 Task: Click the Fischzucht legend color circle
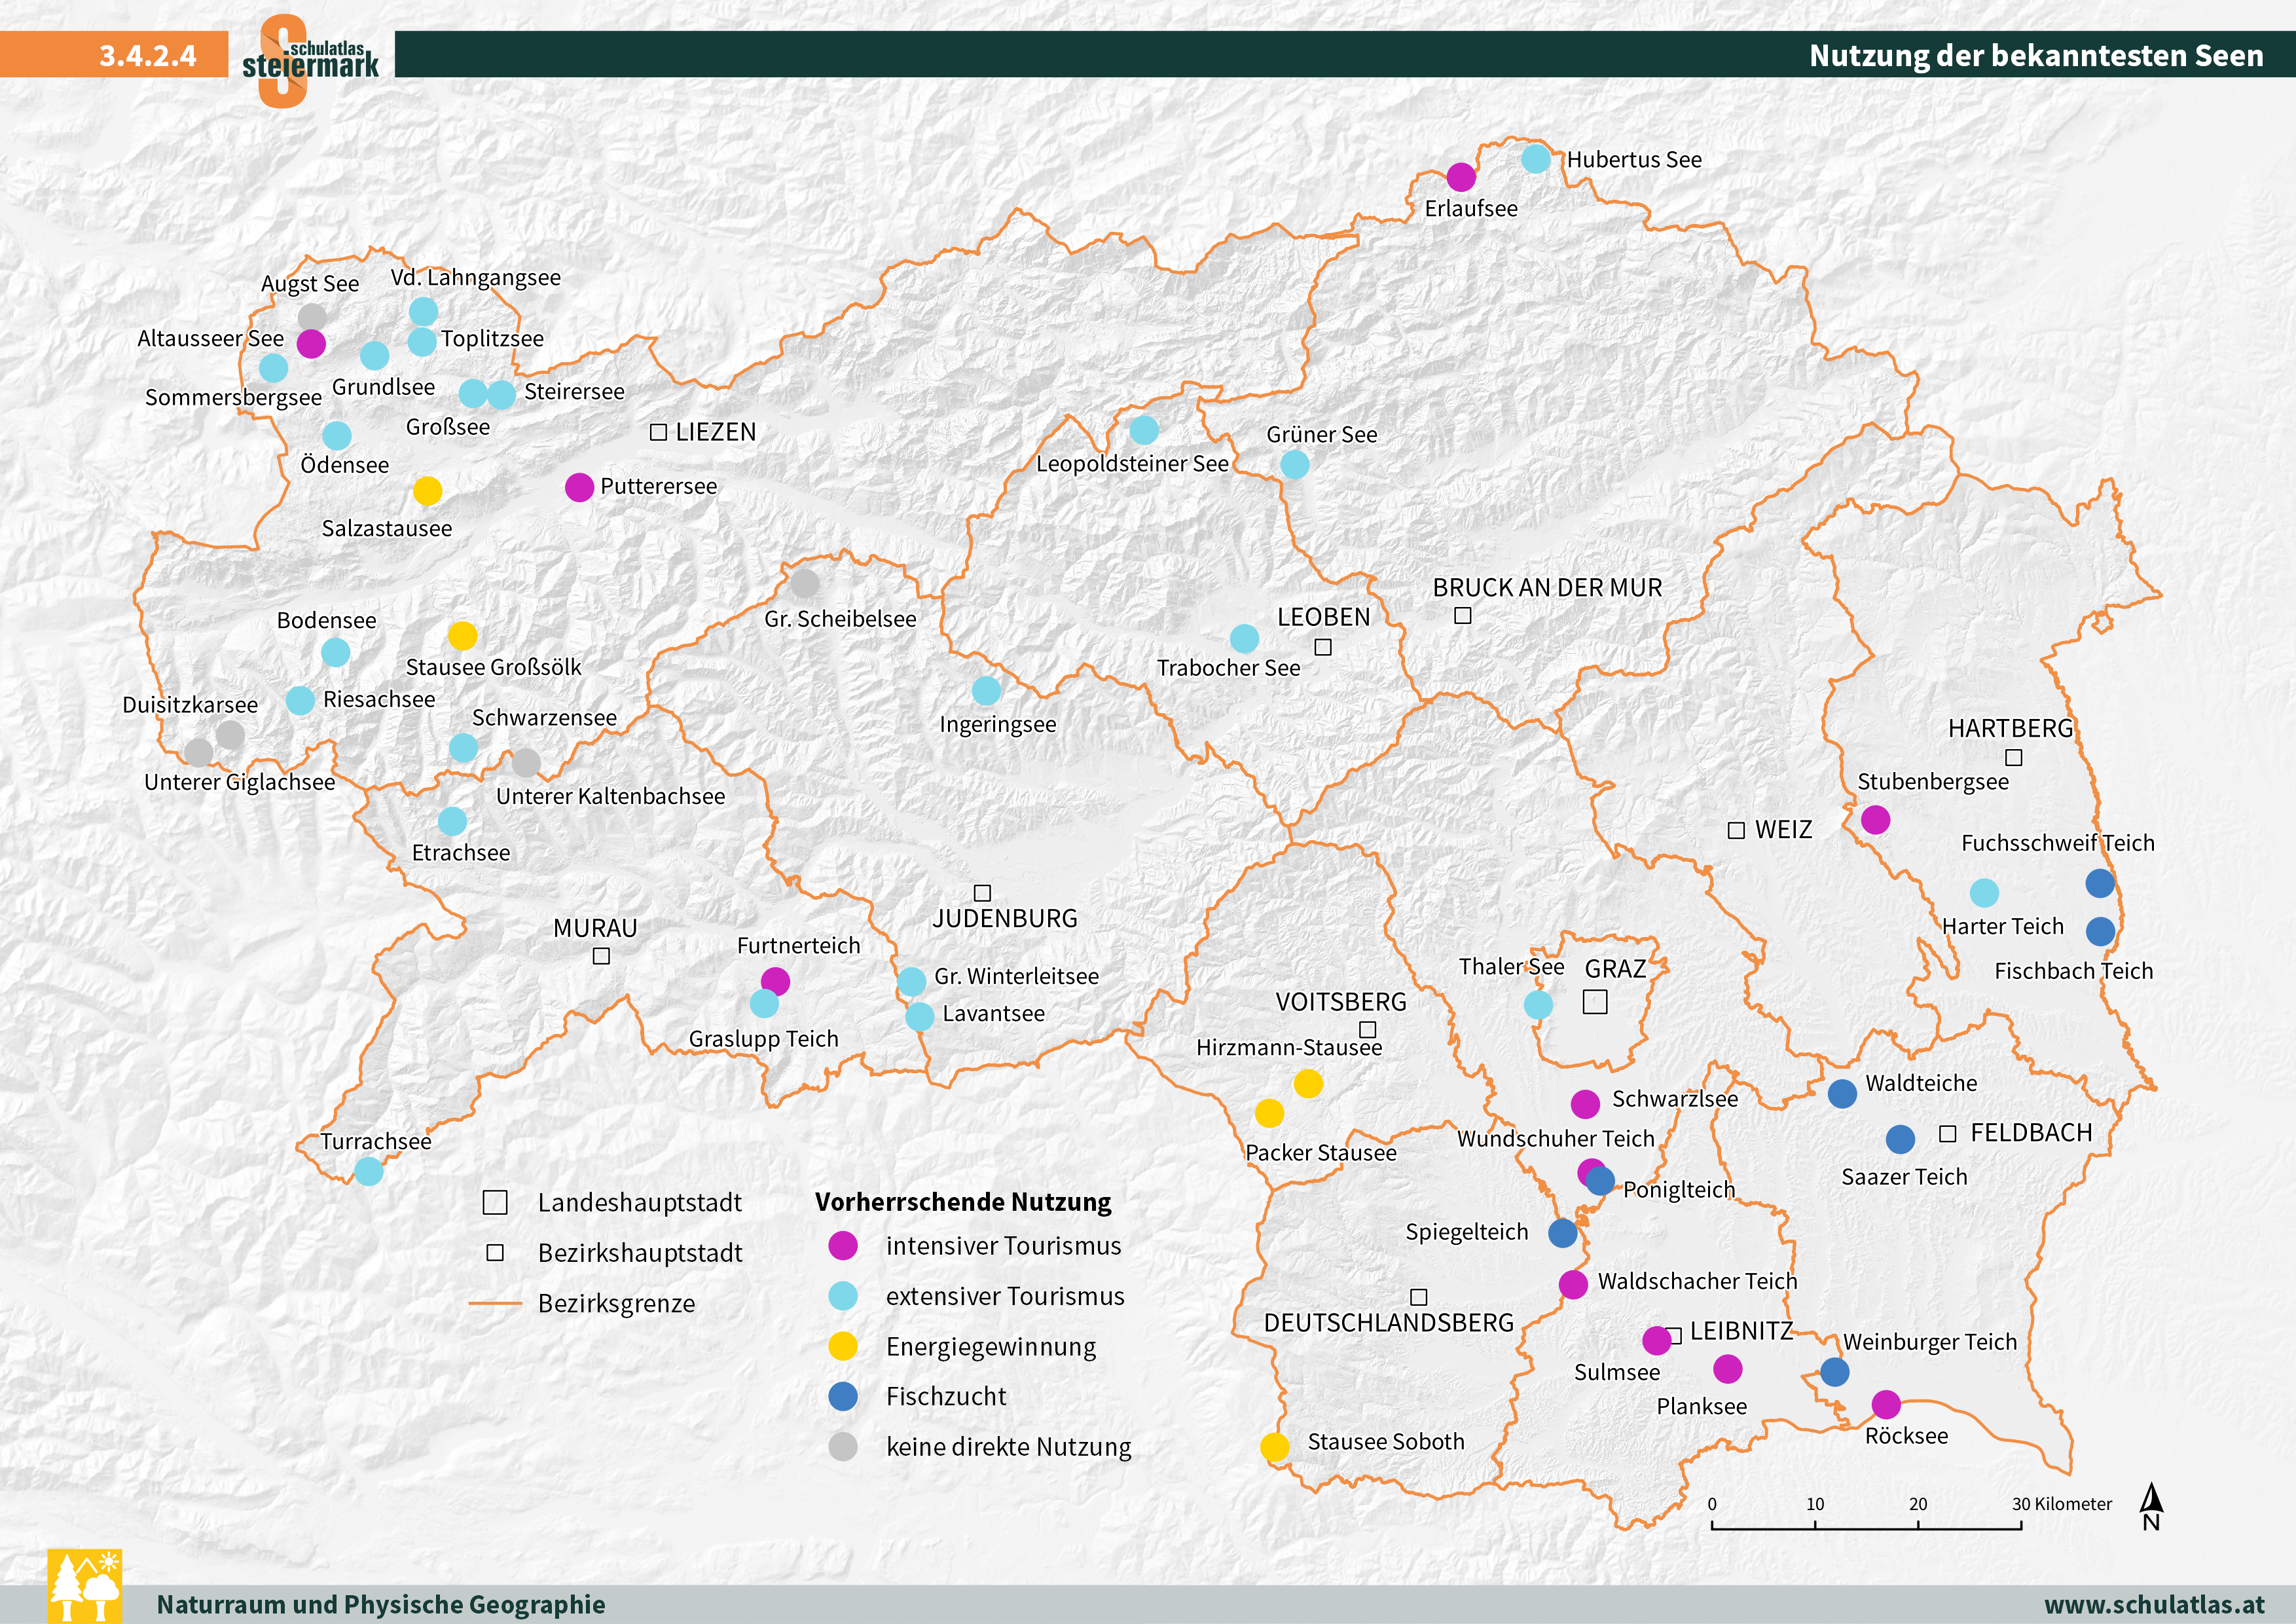pos(843,1396)
